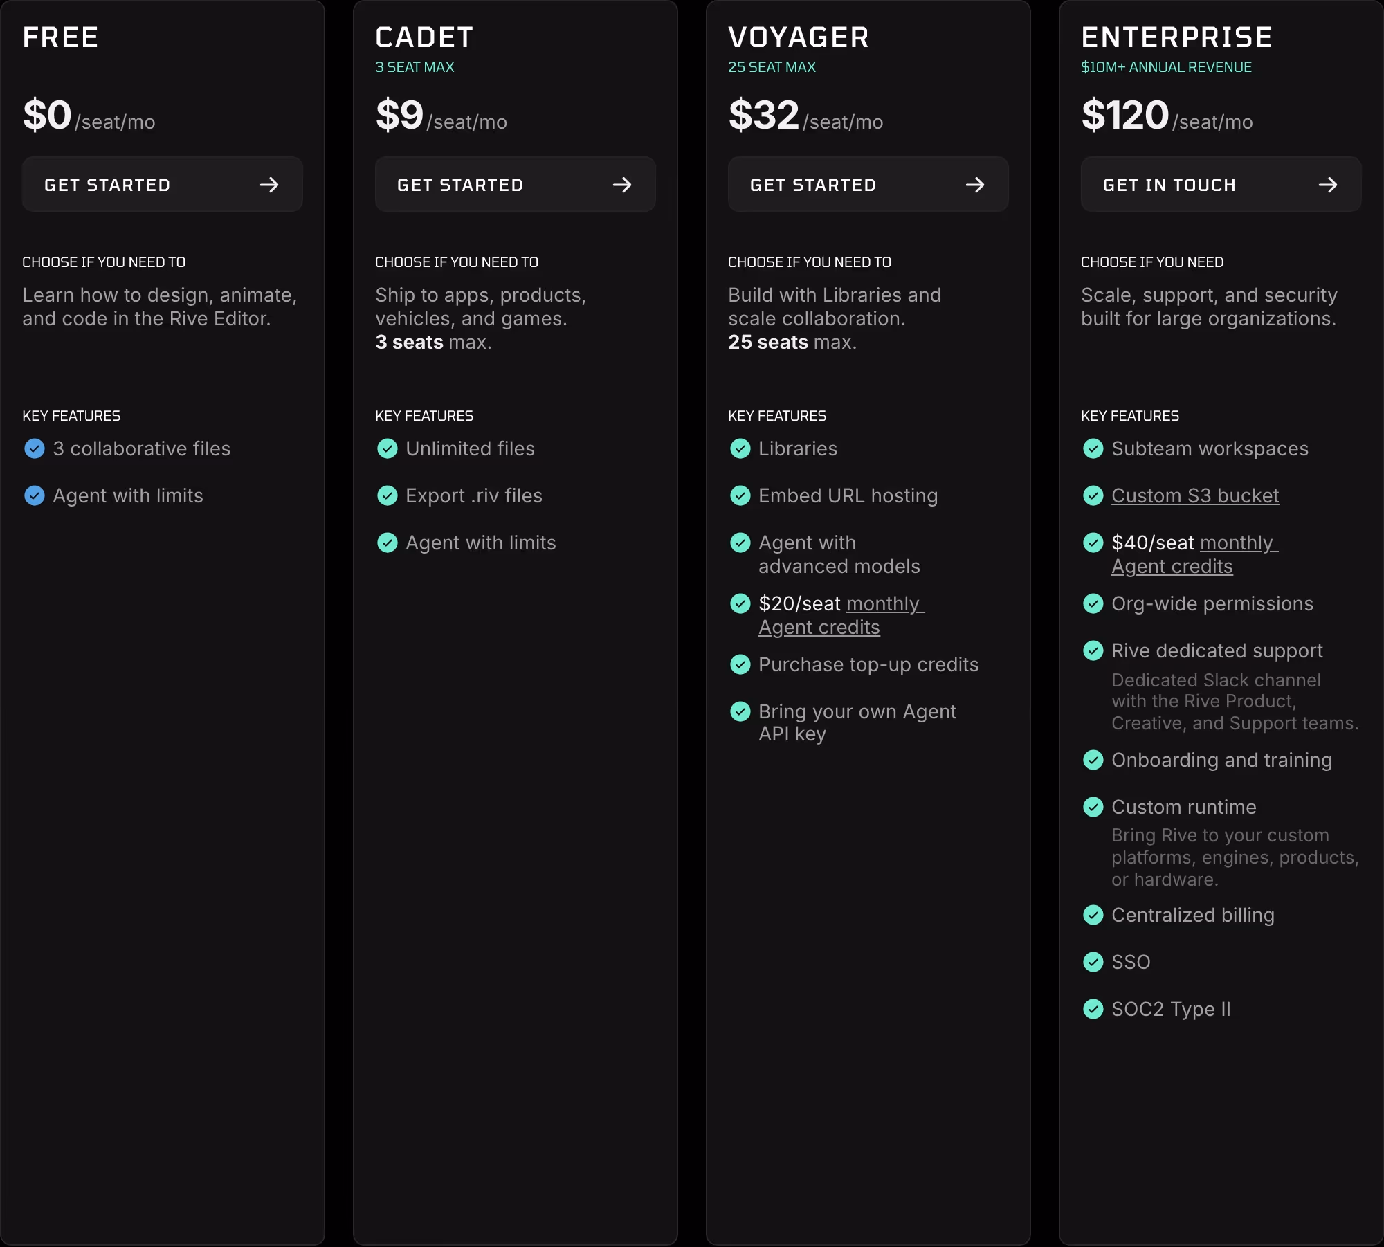Click the $32 price text
This screenshot has width=1384, height=1247.
pos(764,115)
